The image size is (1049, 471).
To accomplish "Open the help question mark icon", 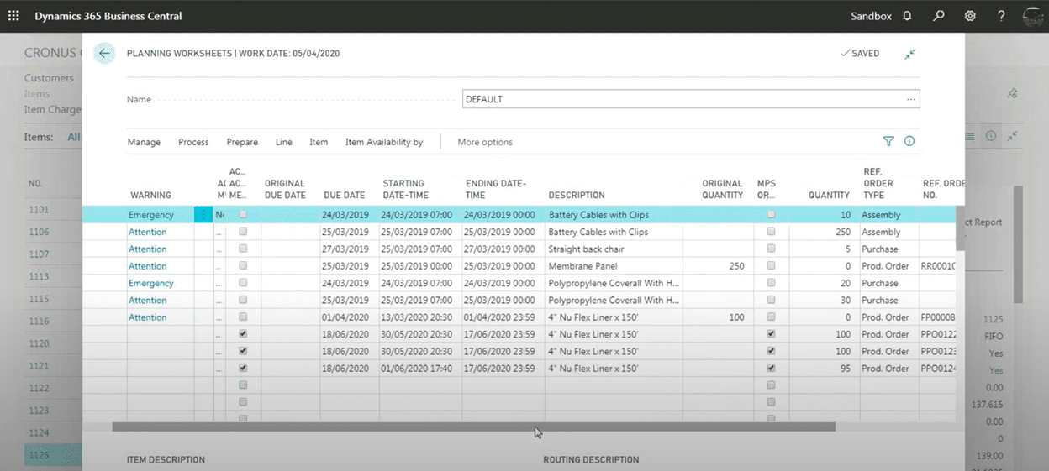I will point(1001,16).
